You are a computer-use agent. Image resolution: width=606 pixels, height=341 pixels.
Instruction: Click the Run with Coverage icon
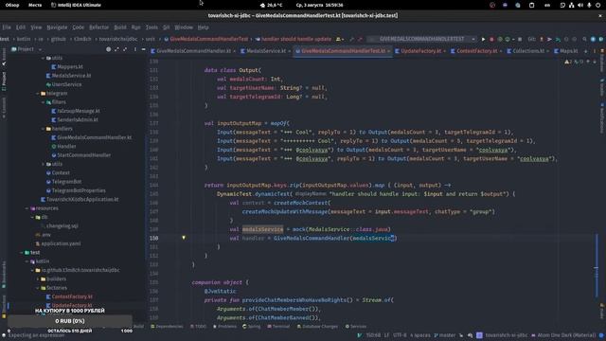pyautogui.click(x=500, y=39)
